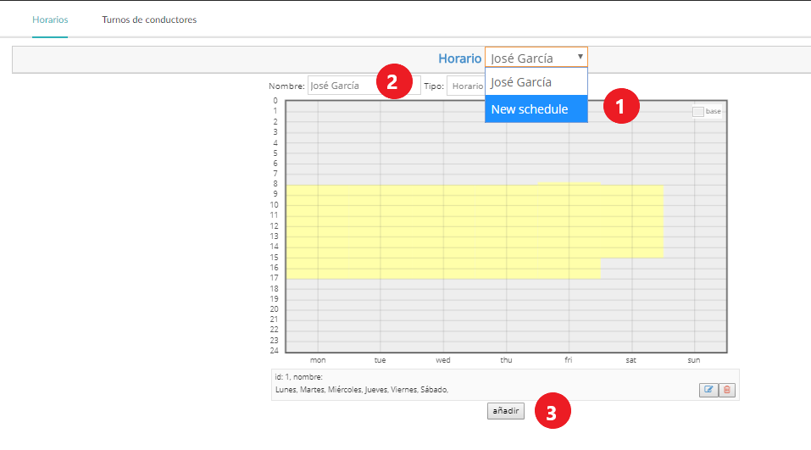The image size is (811, 450).
Task: Switch to the Horarios tab
Action: [x=50, y=19]
